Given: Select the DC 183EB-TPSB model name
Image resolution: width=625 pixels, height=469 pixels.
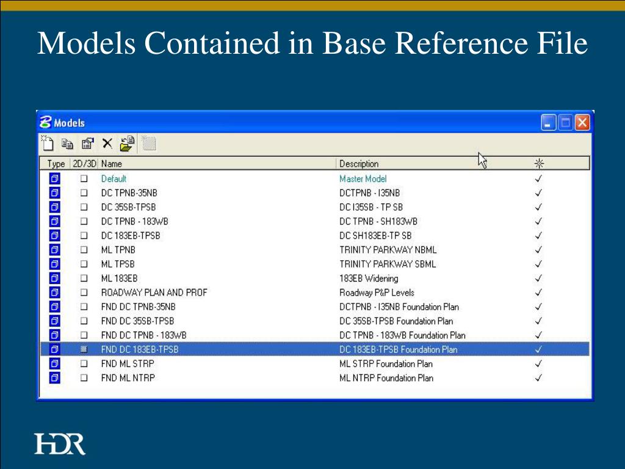Looking at the screenshot, I should tap(131, 236).
